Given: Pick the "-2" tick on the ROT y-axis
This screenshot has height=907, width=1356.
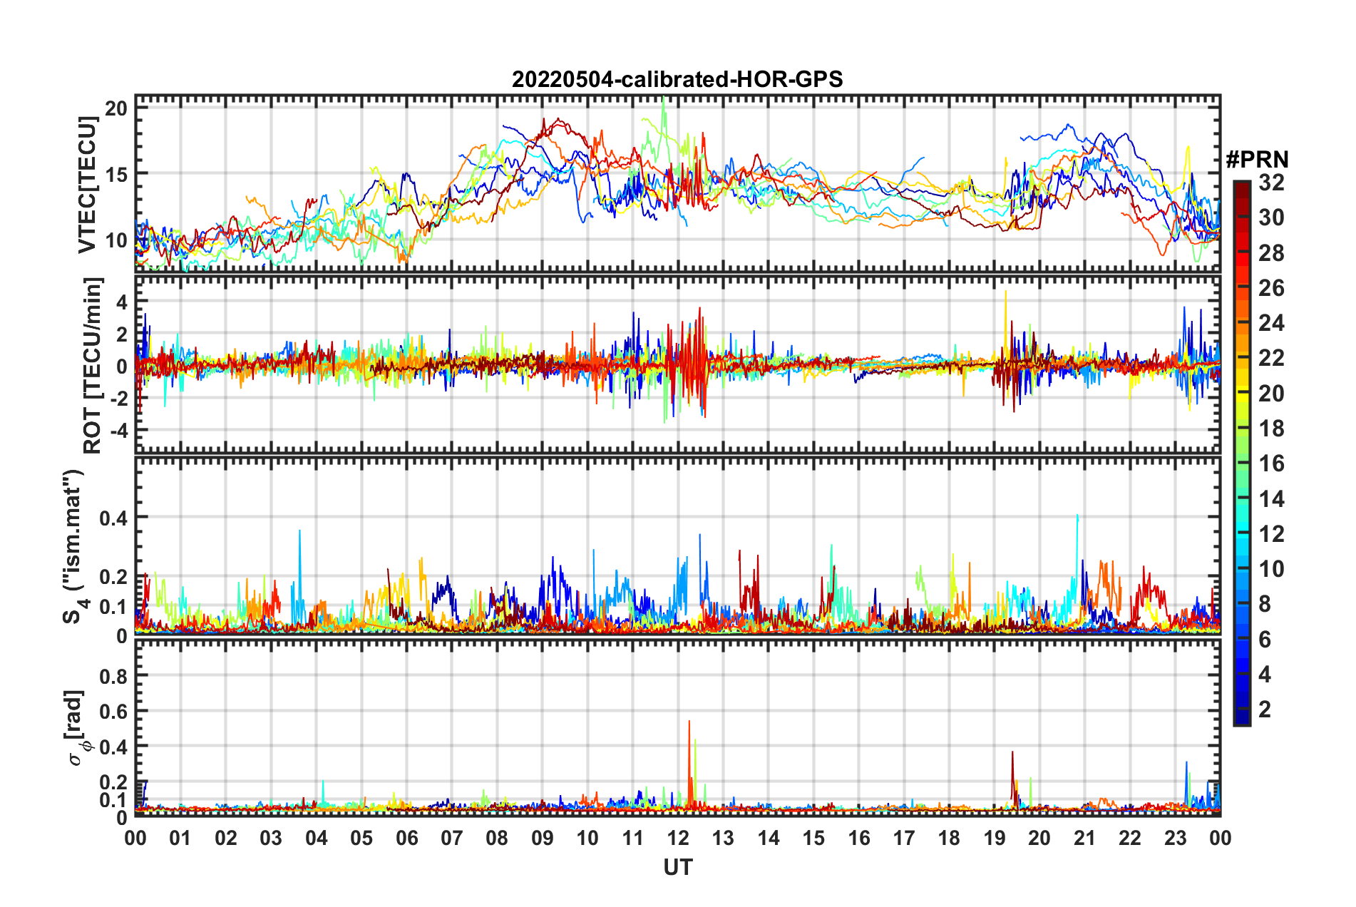Looking at the screenshot, I should 118,399.
